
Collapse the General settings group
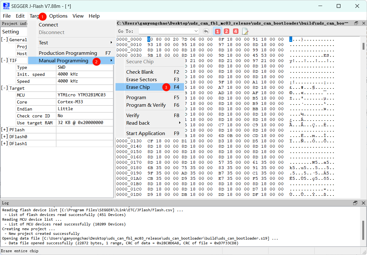pos(4,40)
